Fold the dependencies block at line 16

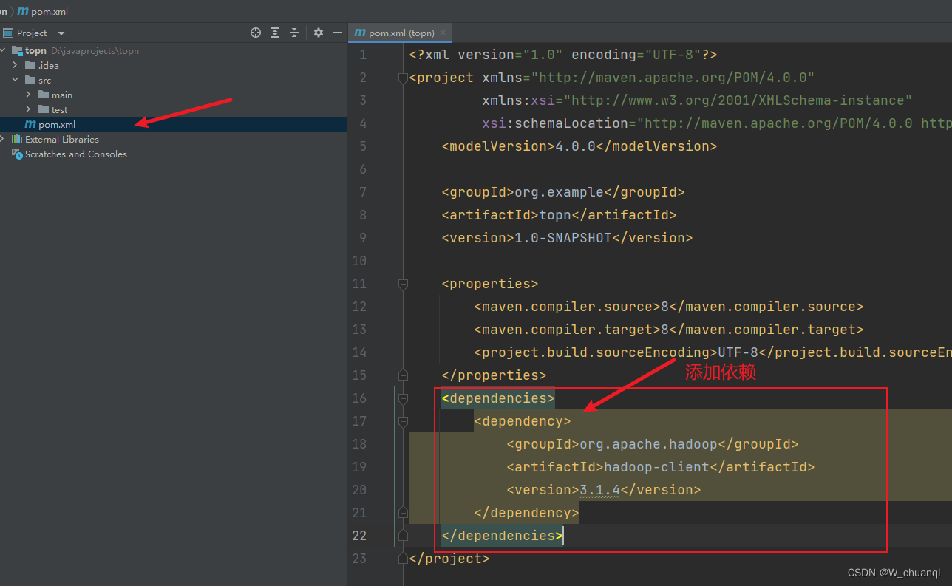coord(403,398)
